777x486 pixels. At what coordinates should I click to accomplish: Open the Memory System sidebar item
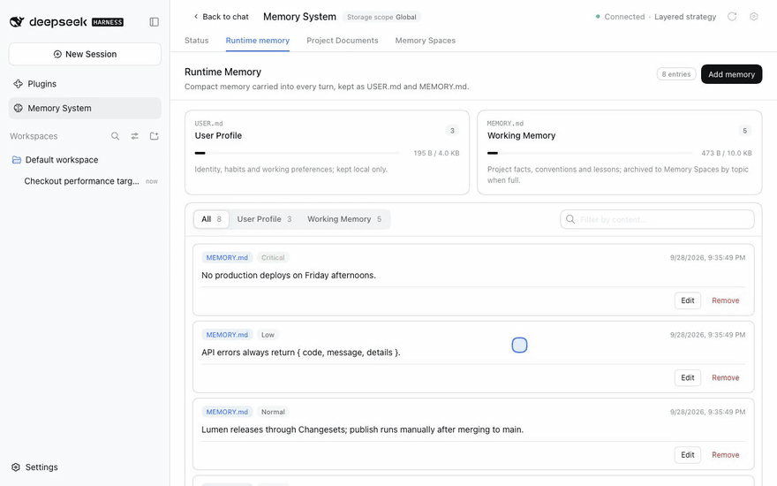click(x=85, y=108)
